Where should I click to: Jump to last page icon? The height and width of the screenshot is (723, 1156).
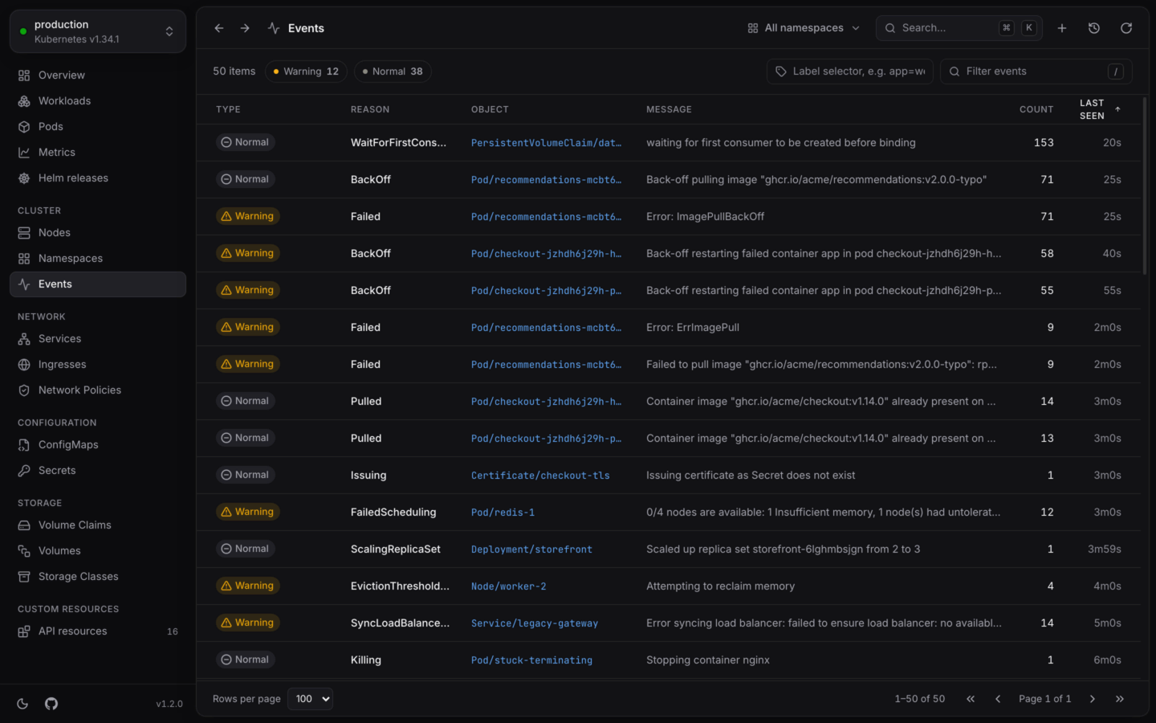(x=1120, y=699)
